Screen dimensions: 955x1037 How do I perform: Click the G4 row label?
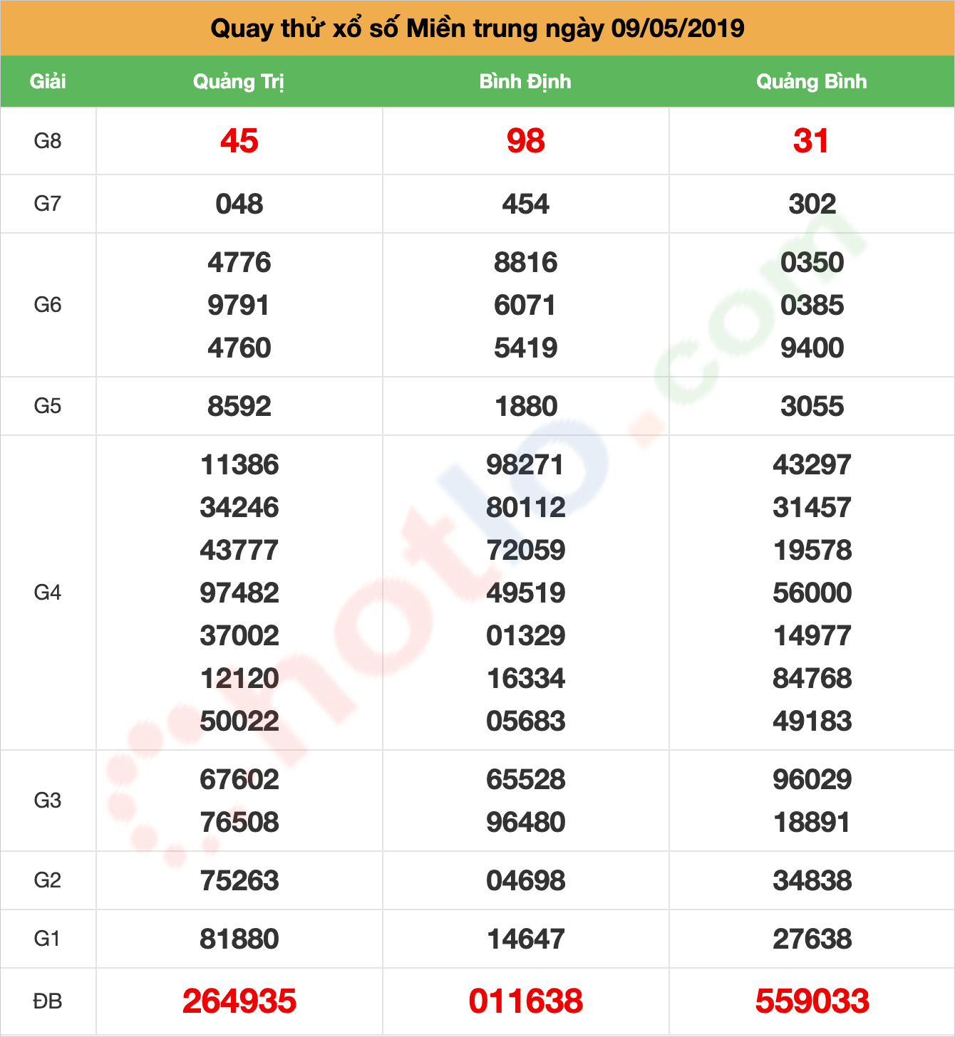click(x=48, y=593)
